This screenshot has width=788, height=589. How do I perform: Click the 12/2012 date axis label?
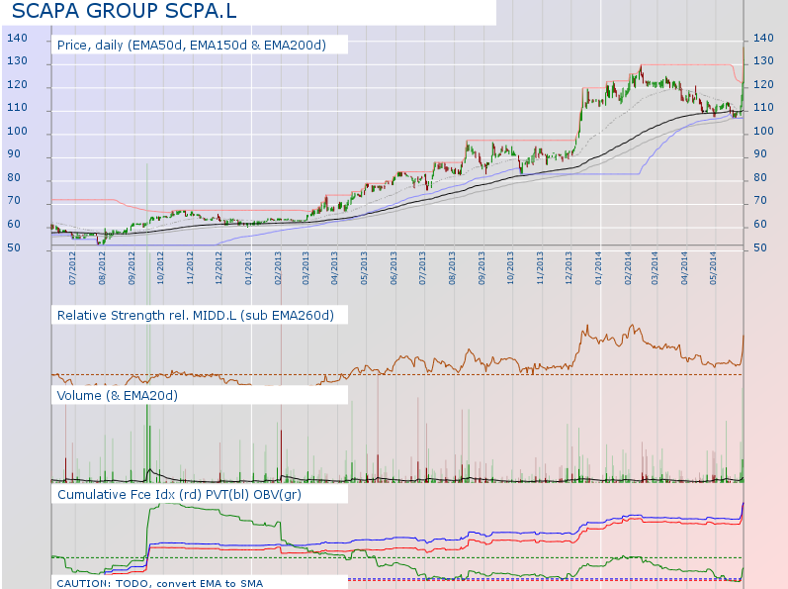coord(219,268)
